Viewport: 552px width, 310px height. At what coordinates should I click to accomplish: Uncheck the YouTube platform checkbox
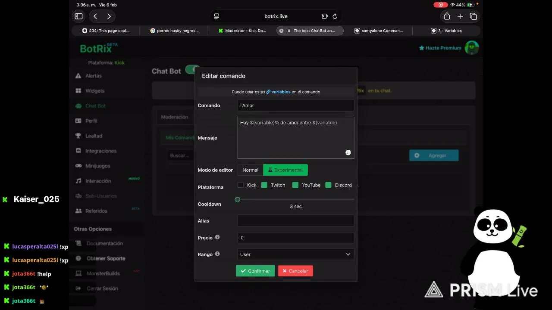click(295, 185)
